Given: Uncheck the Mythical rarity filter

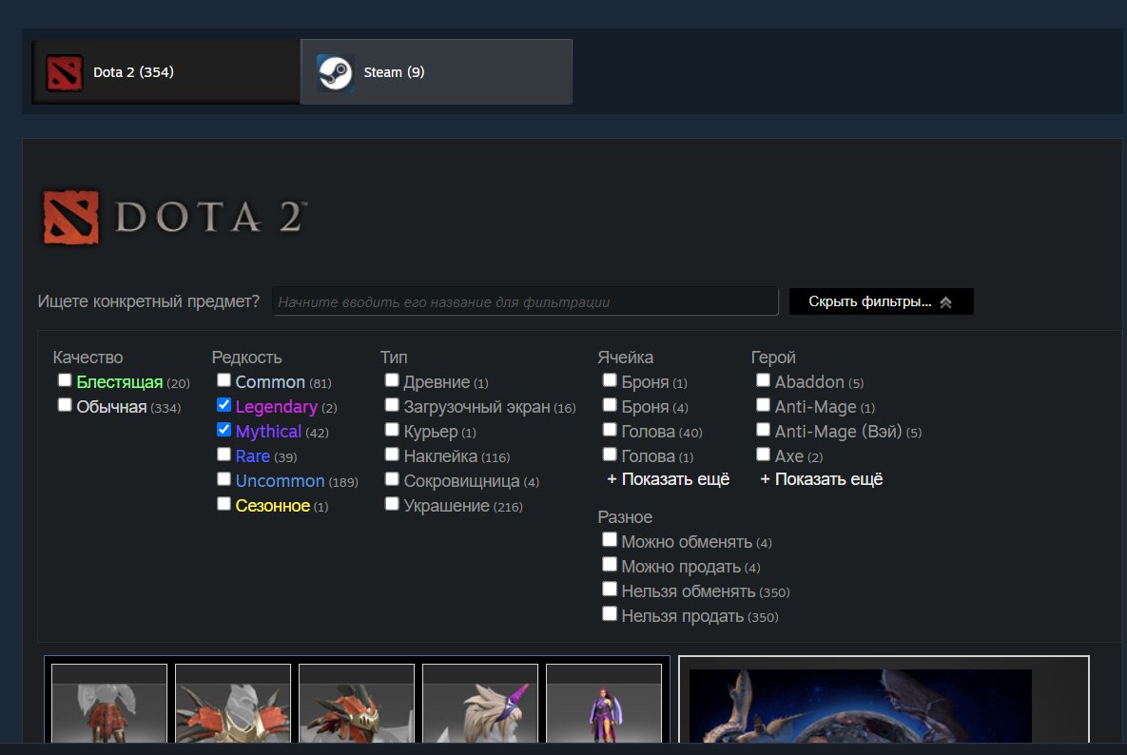Looking at the screenshot, I should pyautogui.click(x=223, y=430).
